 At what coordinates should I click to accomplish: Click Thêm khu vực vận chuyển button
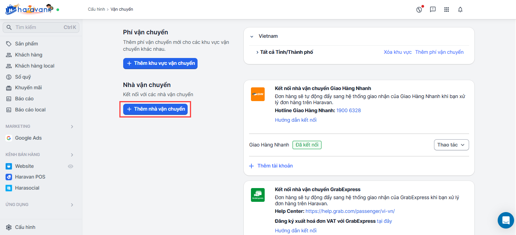point(160,63)
